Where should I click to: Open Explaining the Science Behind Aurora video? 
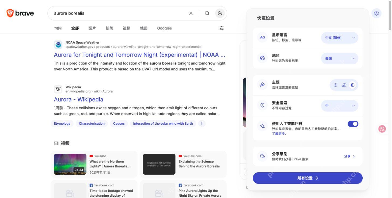click(199, 164)
